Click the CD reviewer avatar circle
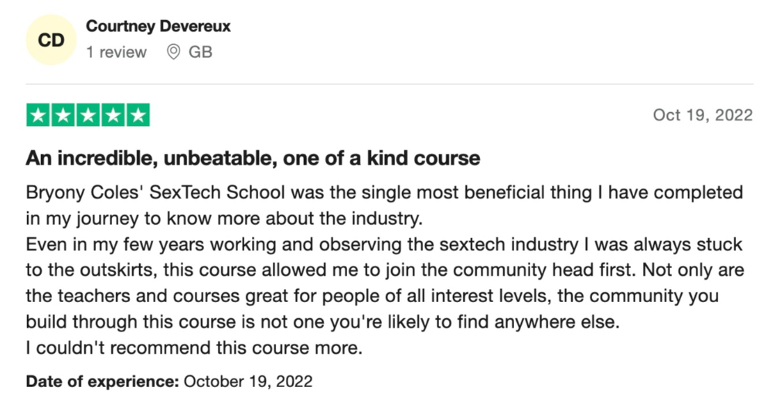This screenshot has width=773, height=401. (51, 39)
